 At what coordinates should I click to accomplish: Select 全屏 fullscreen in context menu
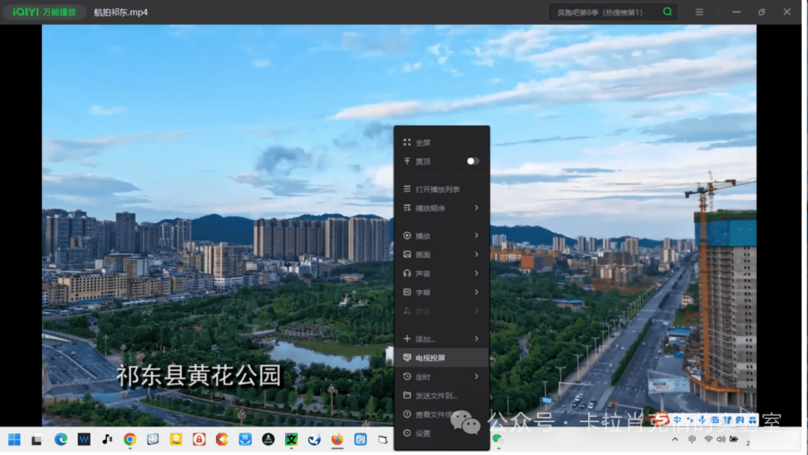423,142
